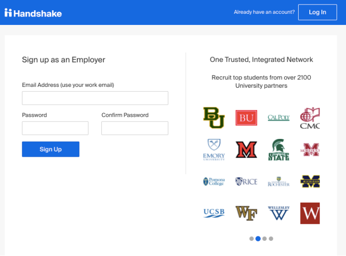Go to the fourth carousel slide dot
The height and width of the screenshot is (256, 346).
click(271, 239)
